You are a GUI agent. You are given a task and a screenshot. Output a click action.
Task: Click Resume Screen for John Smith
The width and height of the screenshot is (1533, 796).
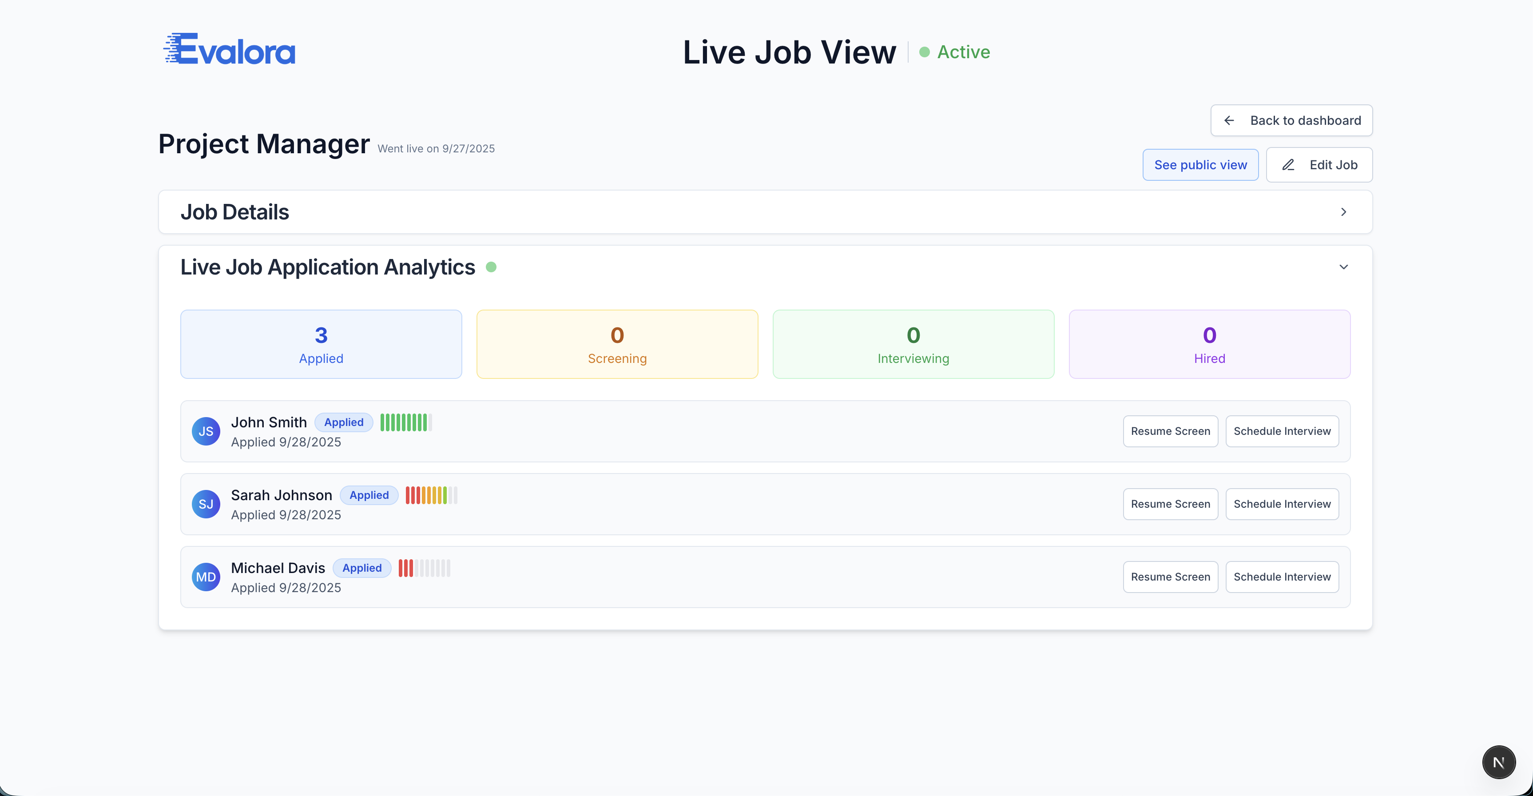point(1170,431)
